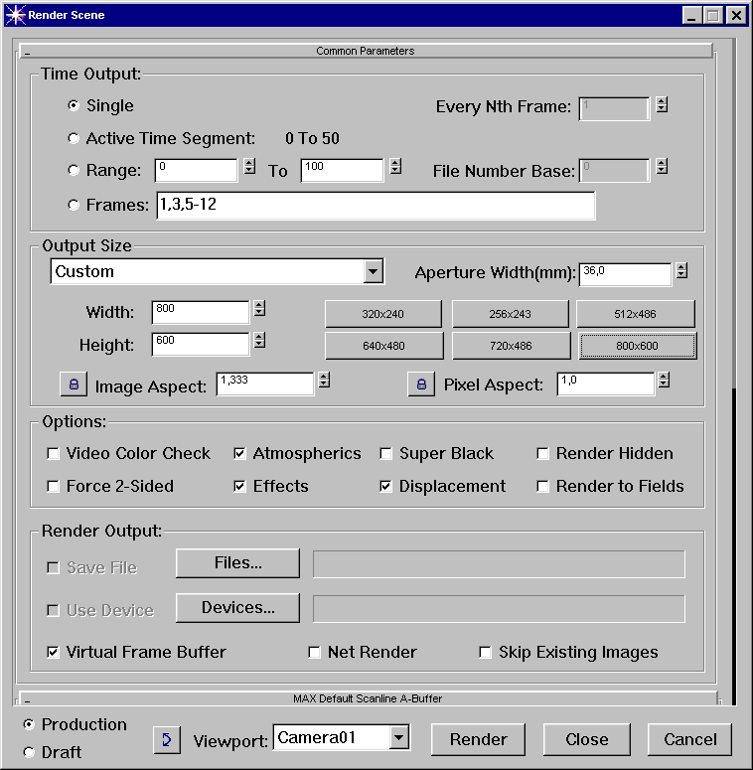
Task: Click the Height spinner arrows
Action: point(259,341)
